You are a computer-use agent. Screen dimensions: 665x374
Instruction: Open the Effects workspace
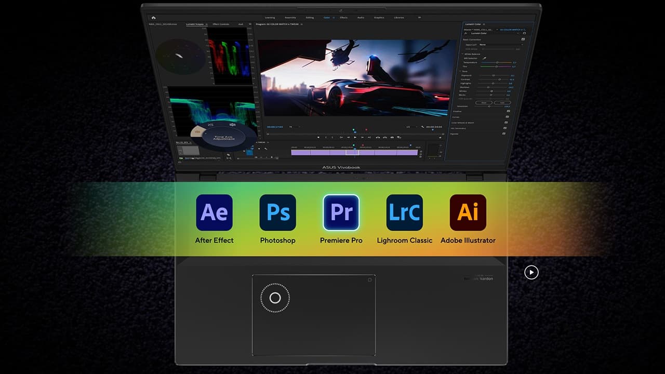pos(344,18)
